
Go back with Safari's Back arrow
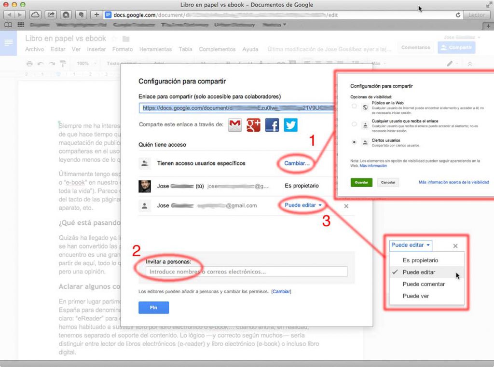click(x=9, y=15)
